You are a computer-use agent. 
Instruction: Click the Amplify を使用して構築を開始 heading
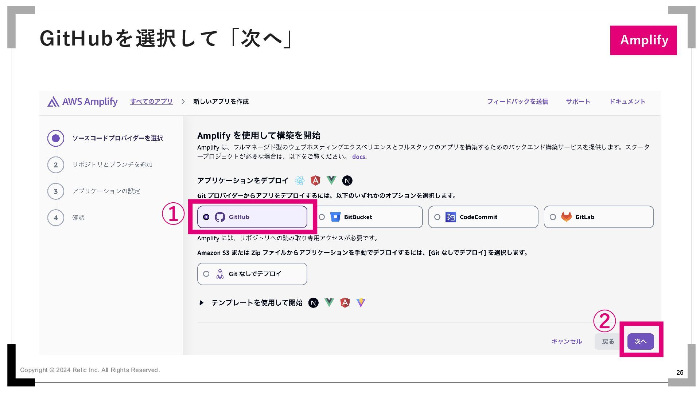259,136
